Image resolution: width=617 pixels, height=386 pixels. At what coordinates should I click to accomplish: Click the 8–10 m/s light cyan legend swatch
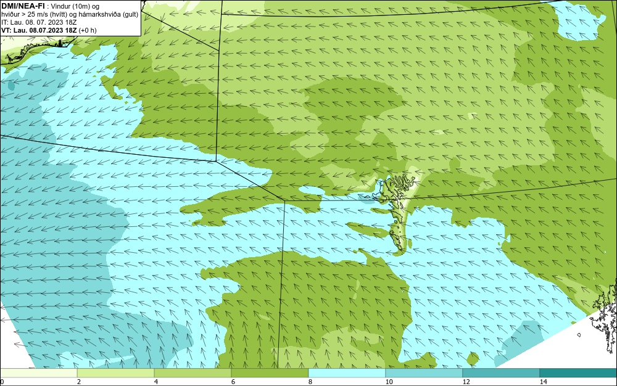tap(347, 373)
